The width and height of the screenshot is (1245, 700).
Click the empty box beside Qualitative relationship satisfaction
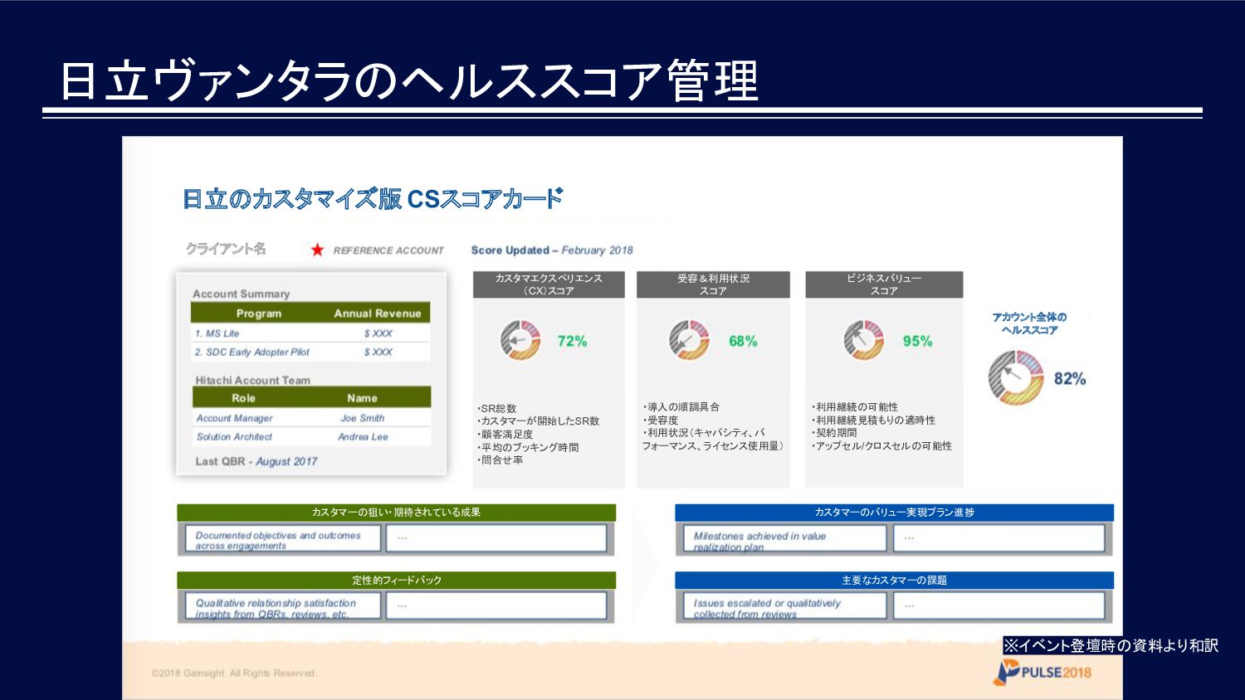point(496,606)
